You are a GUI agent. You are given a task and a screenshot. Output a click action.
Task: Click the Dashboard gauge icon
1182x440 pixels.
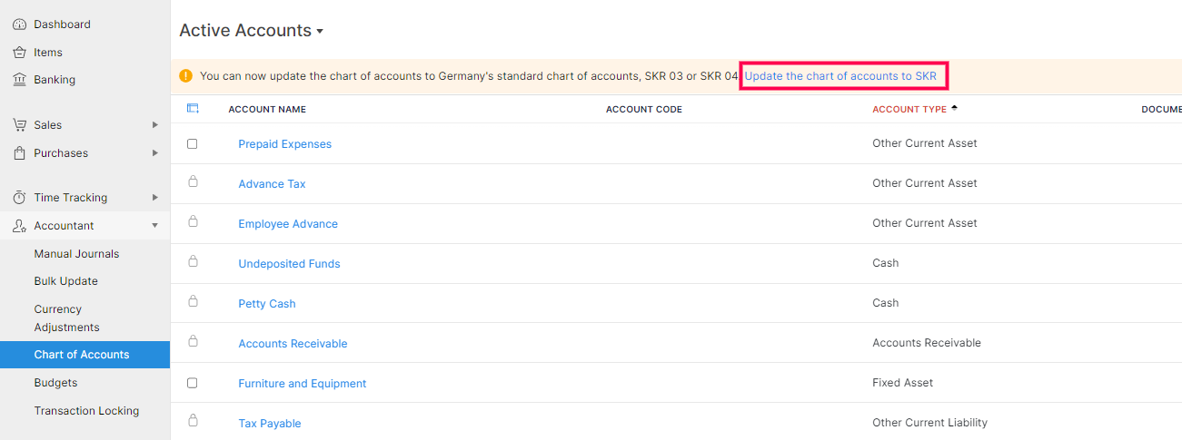(x=19, y=24)
